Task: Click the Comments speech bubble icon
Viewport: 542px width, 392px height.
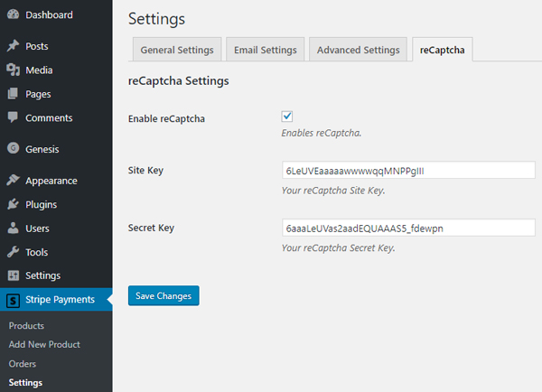Action: [x=14, y=117]
